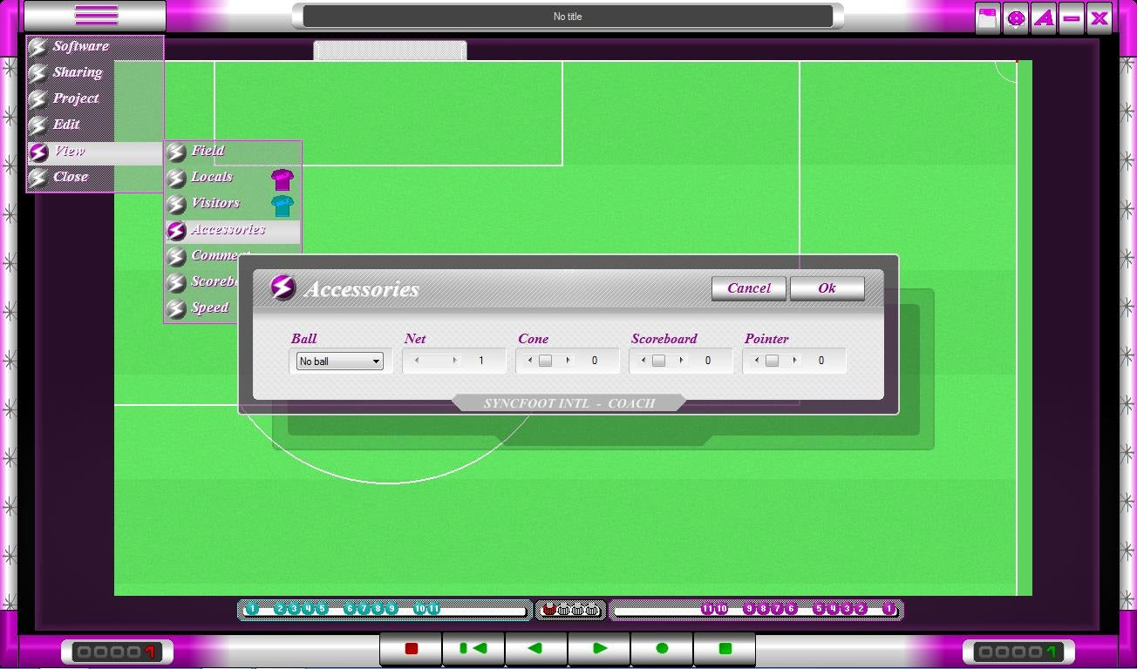
Task: Click the Ok button in Accessories dialog
Action: pos(827,288)
